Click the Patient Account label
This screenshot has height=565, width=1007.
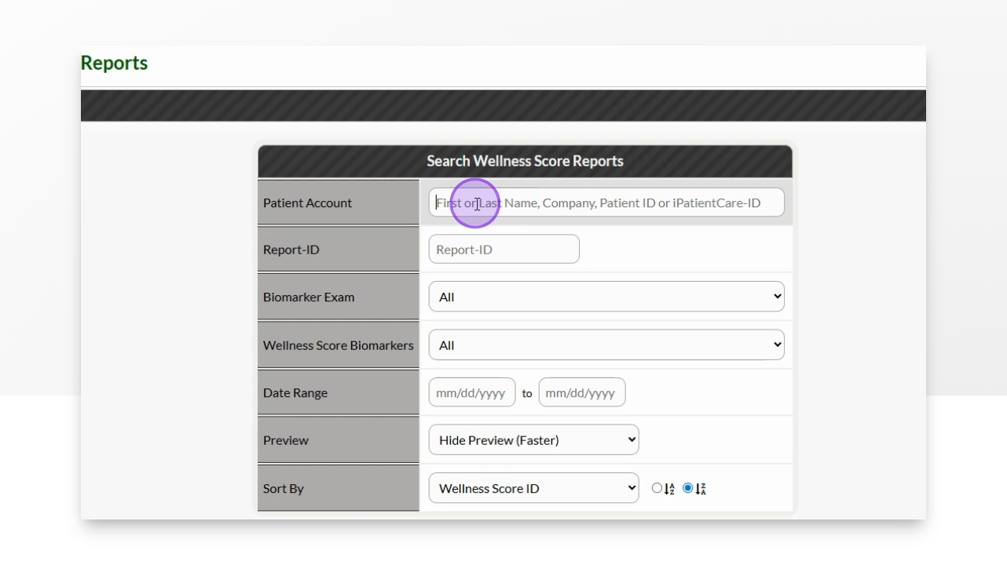tap(307, 202)
